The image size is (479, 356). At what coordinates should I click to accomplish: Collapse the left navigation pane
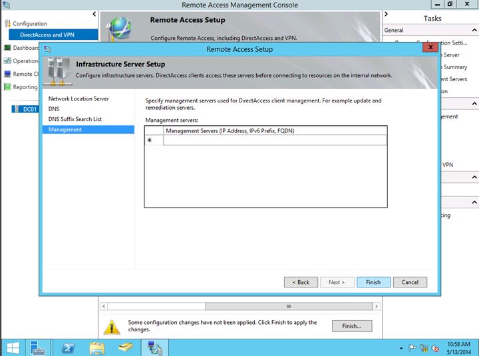[94, 14]
